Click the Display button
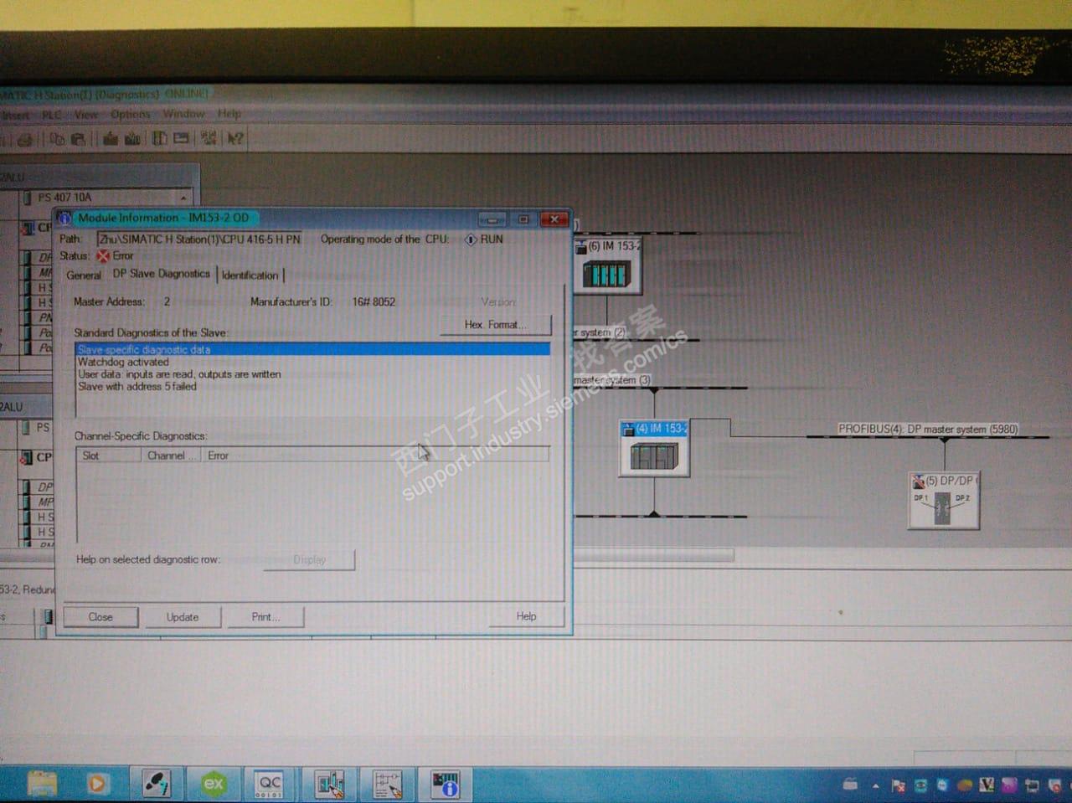Image resolution: width=1072 pixels, height=803 pixels. (310, 559)
